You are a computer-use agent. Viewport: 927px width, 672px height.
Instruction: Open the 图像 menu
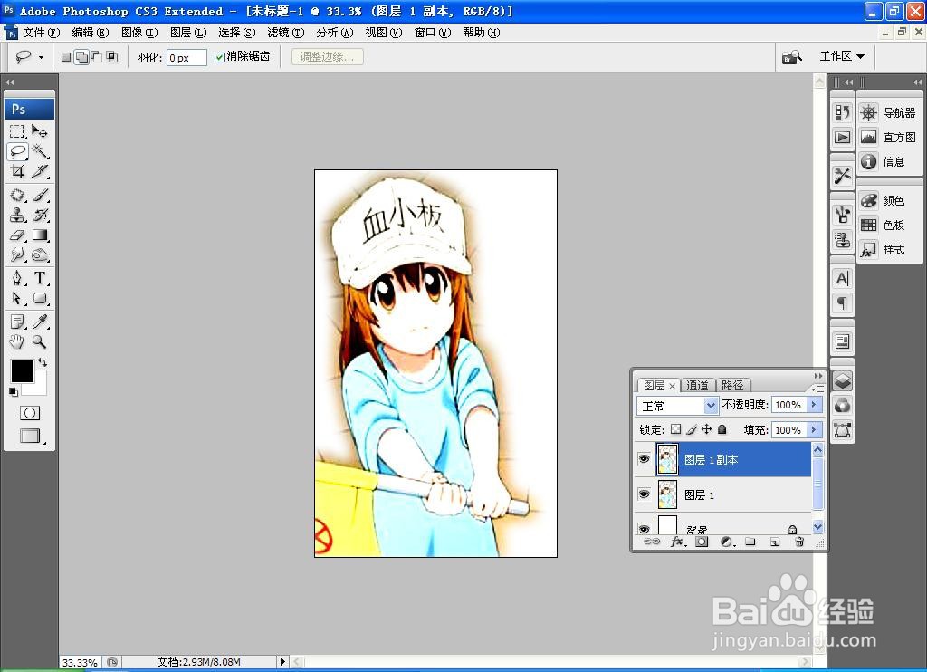(139, 33)
